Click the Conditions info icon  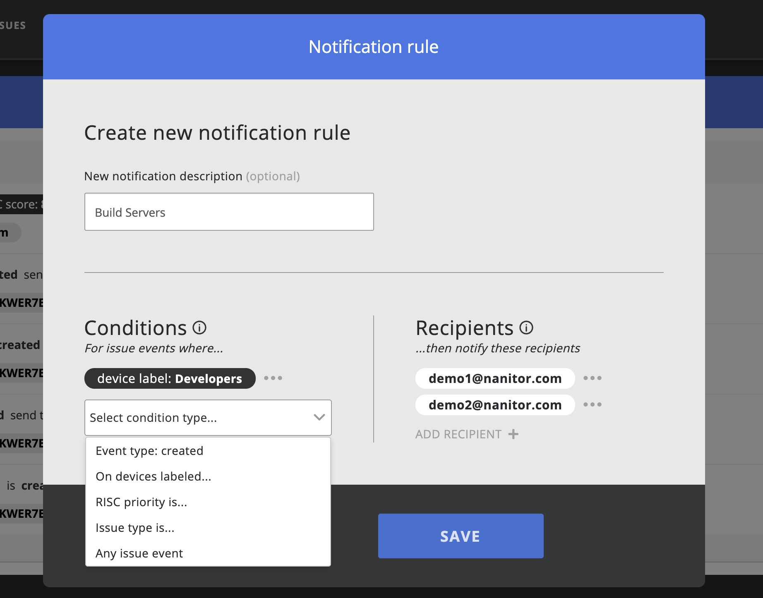(199, 328)
